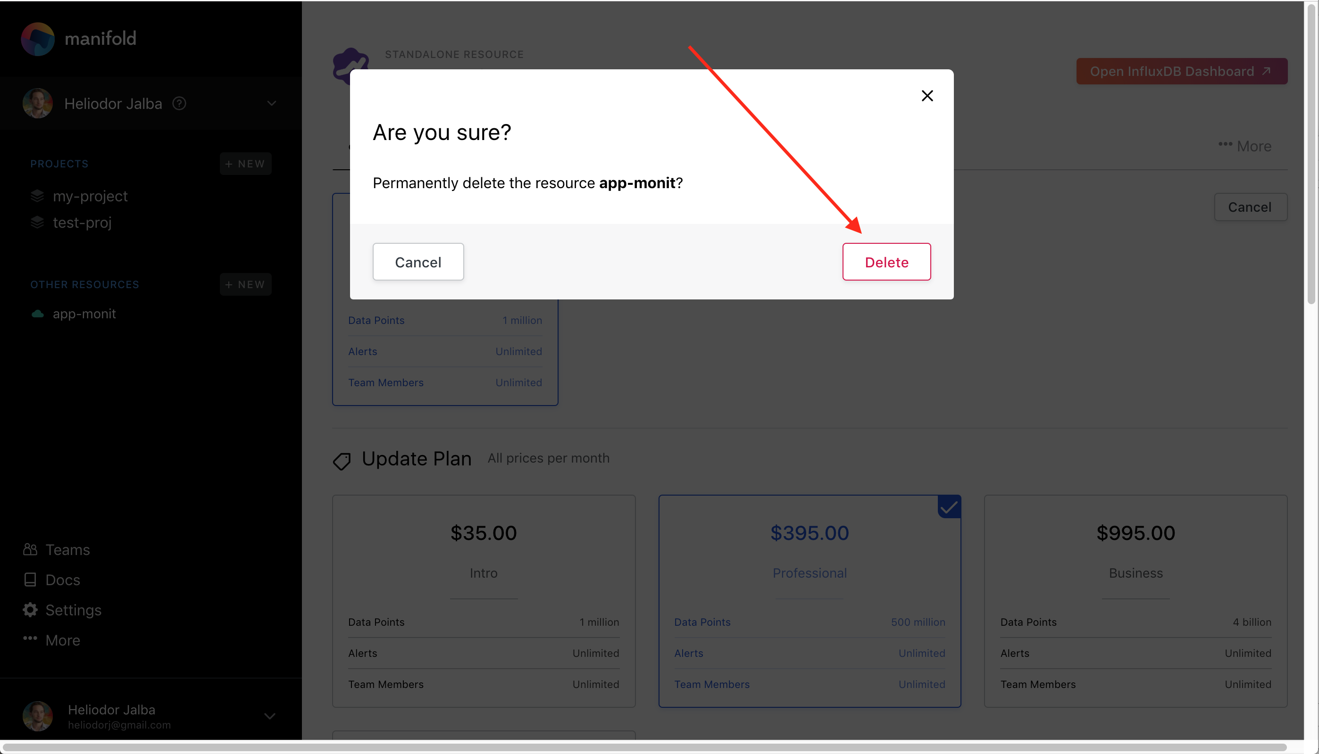
Task: Click the test-proj layers icon
Action: click(x=37, y=222)
